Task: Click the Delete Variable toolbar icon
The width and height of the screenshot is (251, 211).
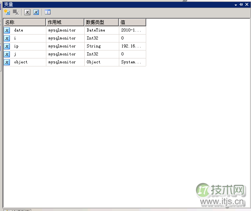Action: pyautogui.click(x=16, y=12)
